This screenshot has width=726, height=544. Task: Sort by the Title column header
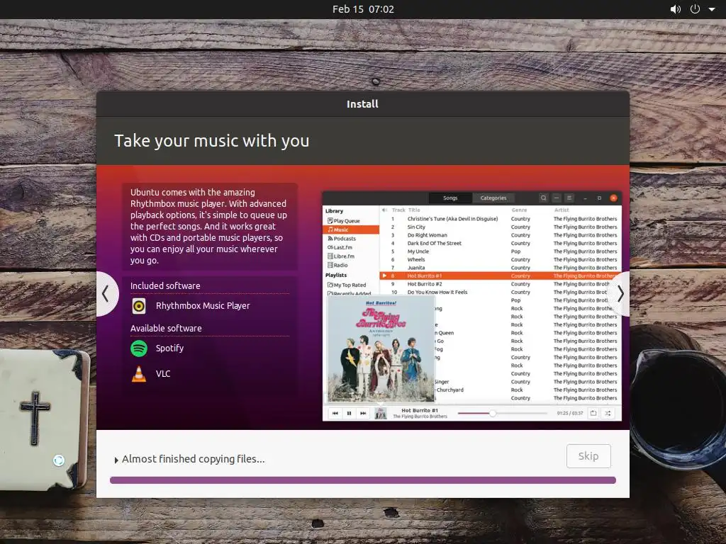(x=414, y=210)
